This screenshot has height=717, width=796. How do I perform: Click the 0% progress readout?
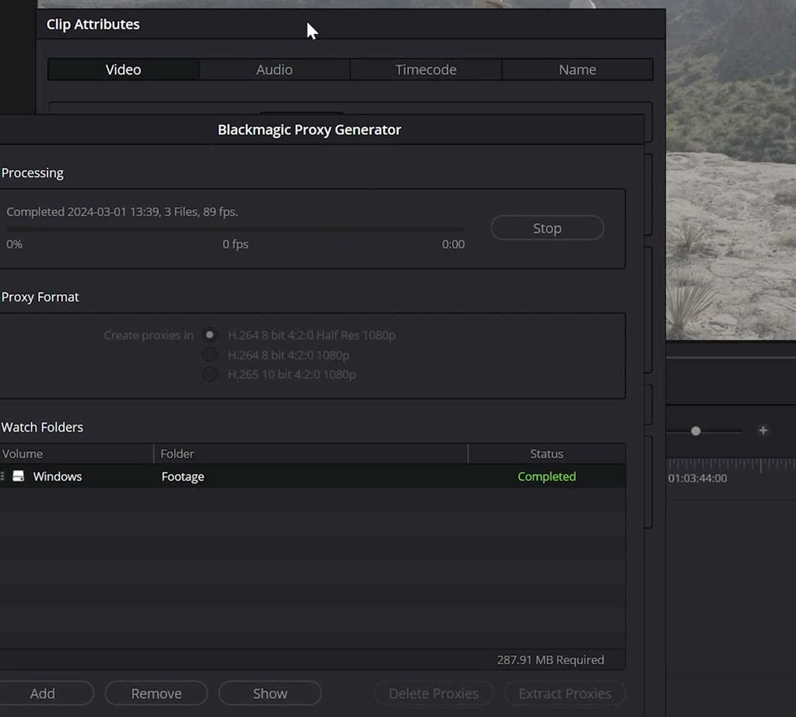[x=14, y=244]
